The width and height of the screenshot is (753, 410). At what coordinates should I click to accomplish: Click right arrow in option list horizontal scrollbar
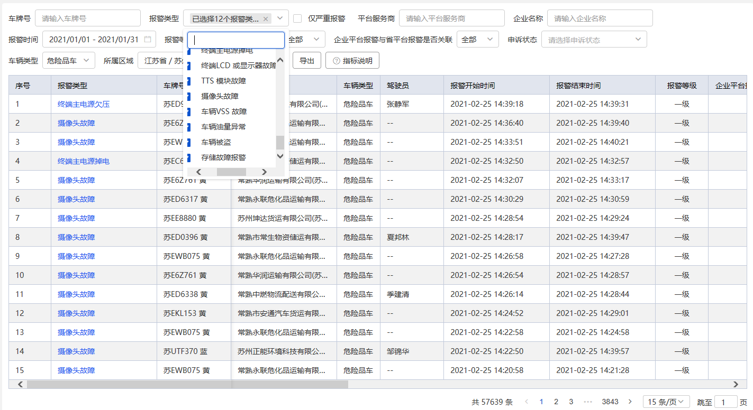[x=264, y=172]
